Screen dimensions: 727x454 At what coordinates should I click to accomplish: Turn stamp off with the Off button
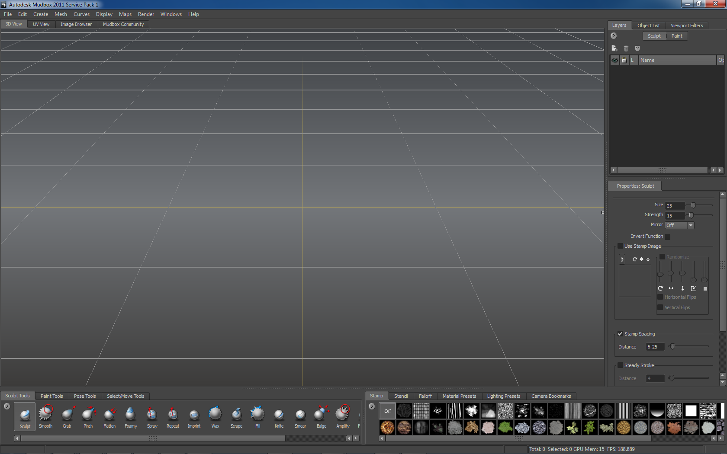pos(387,411)
